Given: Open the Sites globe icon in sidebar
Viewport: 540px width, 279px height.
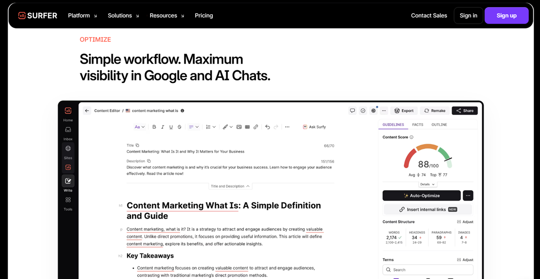Looking at the screenshot, I should pos(68,148).
